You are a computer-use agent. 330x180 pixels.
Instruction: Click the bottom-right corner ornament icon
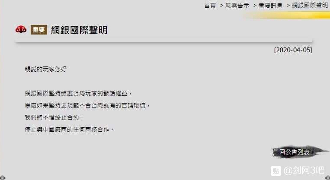tap(327, 178)
